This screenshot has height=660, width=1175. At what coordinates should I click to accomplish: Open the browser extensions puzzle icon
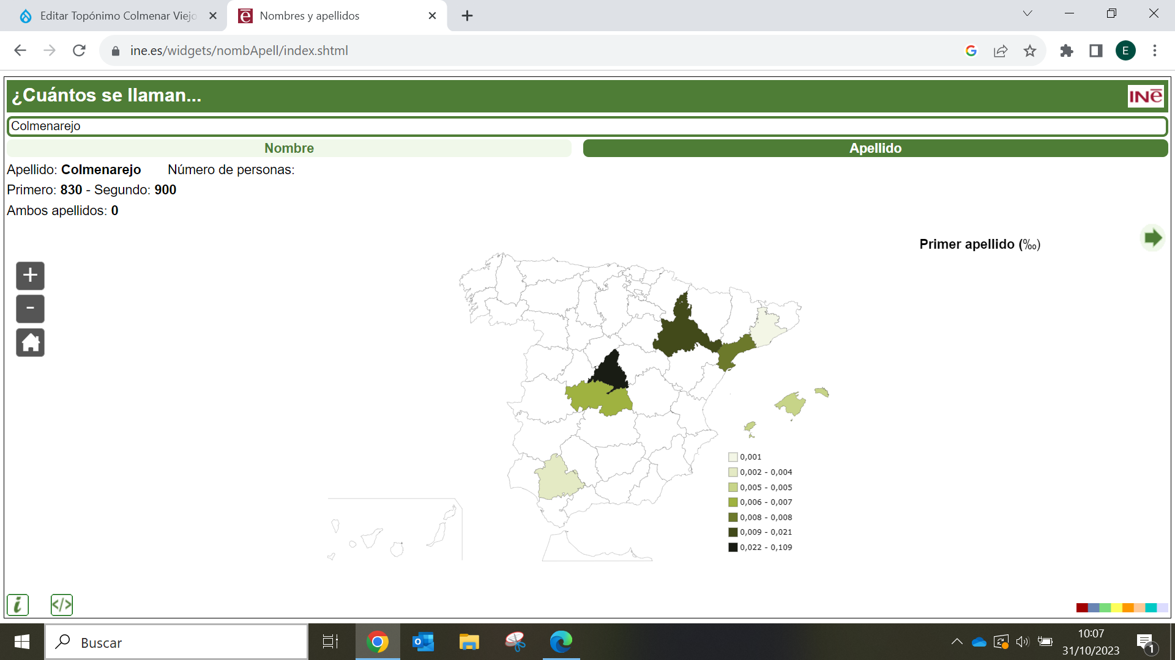(x=1067, y=51)
